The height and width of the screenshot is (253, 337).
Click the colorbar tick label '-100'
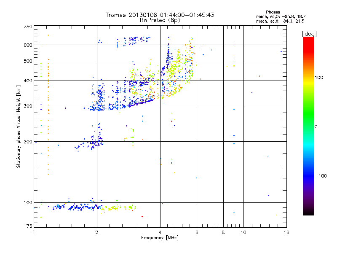click(321, 176)
